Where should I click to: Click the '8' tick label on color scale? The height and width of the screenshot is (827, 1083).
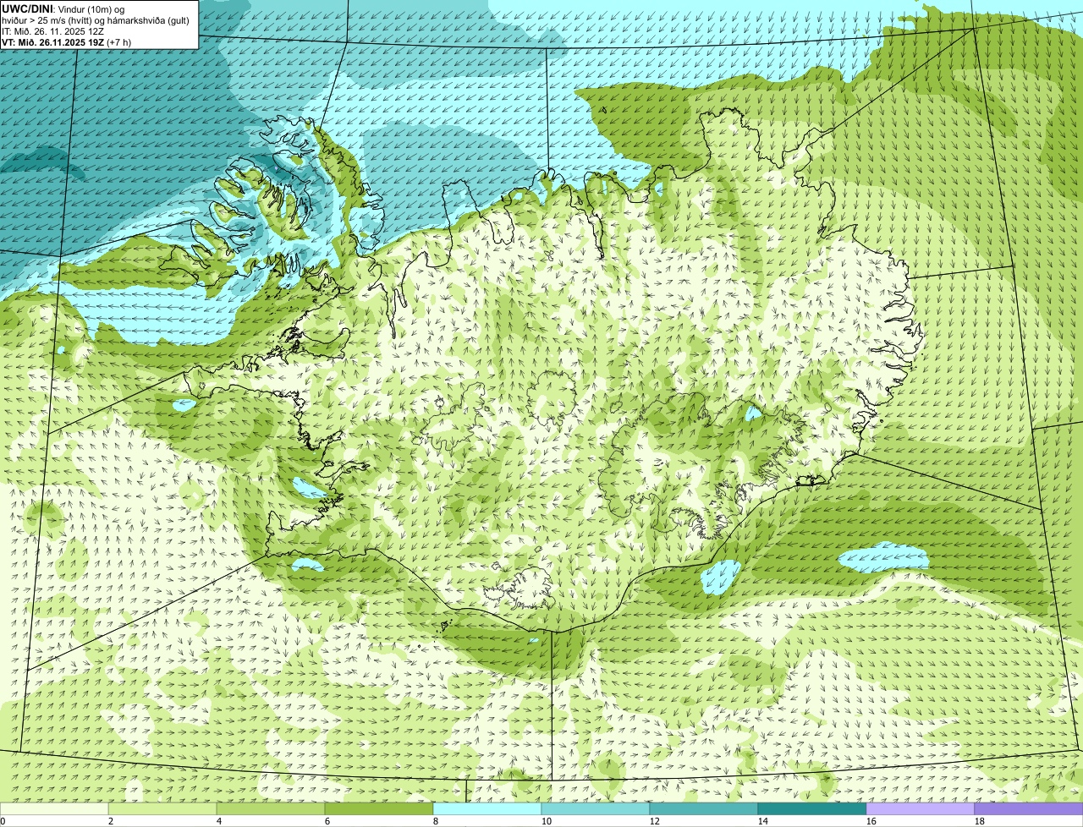436,821
